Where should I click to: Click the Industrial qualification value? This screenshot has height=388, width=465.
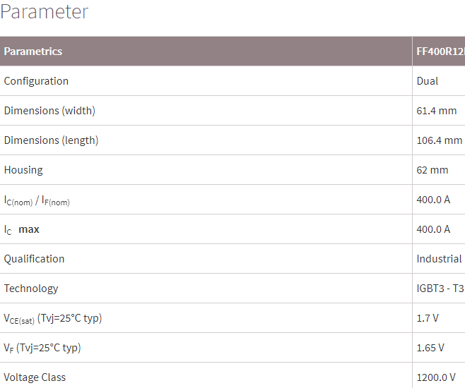(439, 259)
